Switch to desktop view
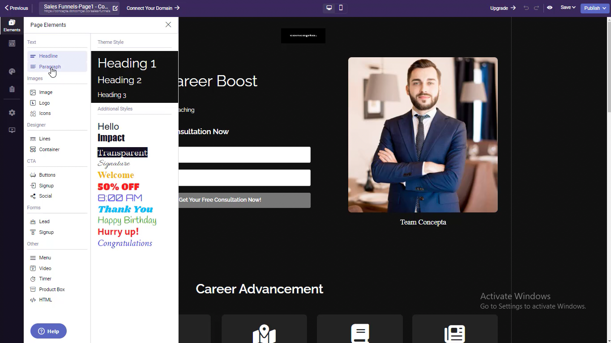The height and width of the screenshot is (343, 611). click(329, 8)
